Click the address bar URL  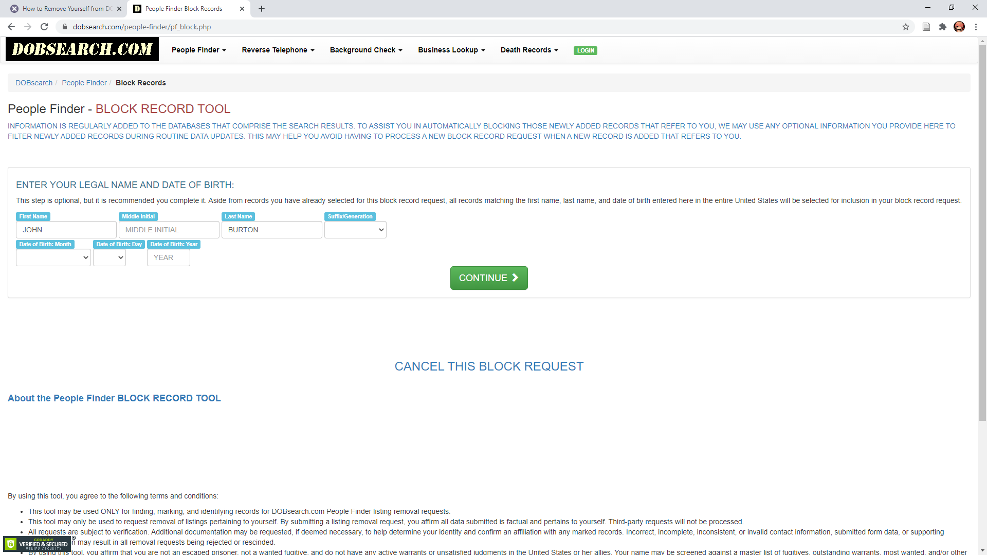[142, 27]
